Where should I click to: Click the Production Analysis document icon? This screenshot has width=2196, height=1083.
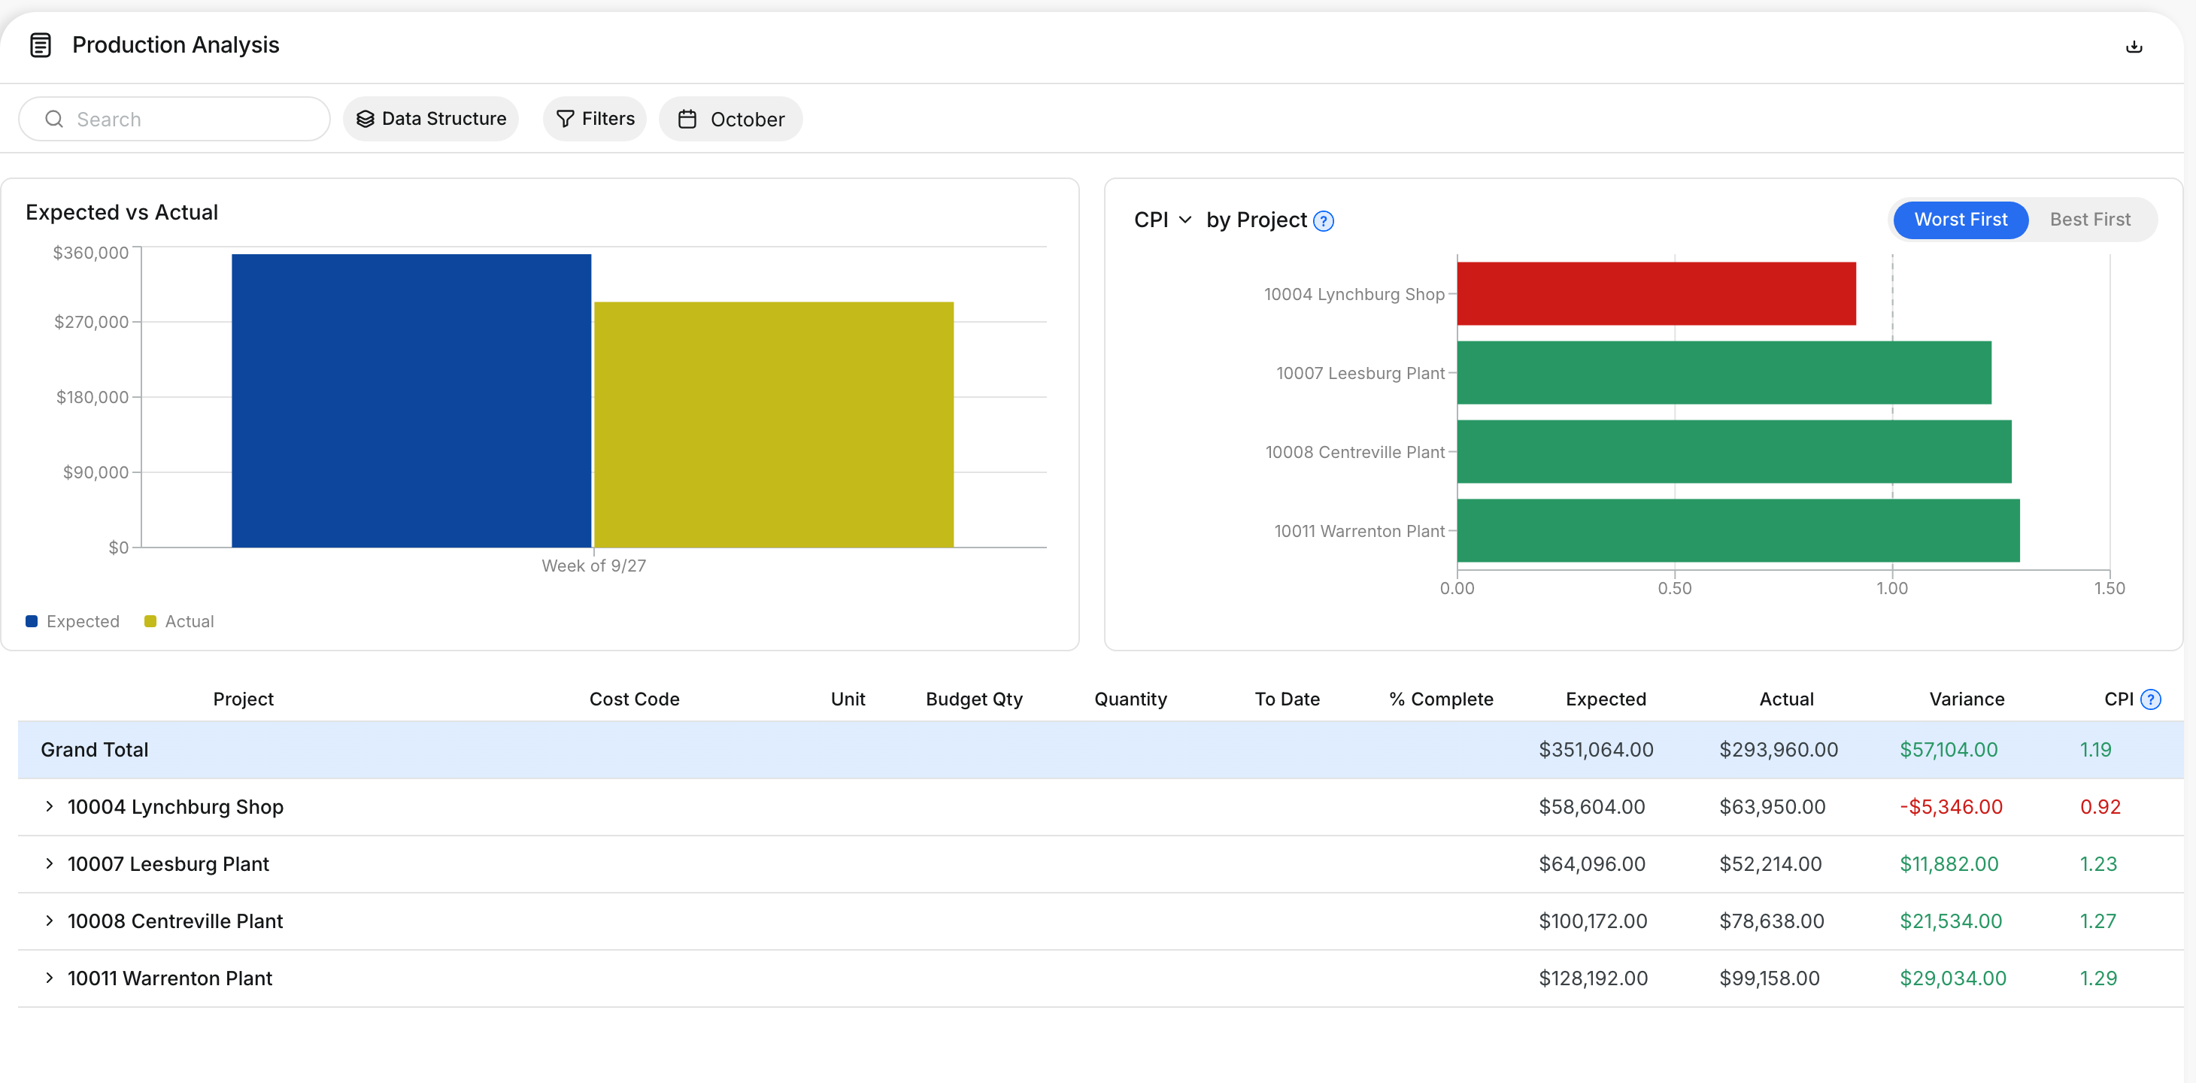[x=40, y=45]
